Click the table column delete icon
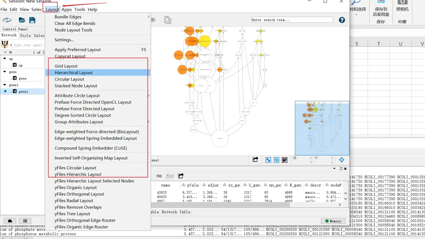 [159, 176]
